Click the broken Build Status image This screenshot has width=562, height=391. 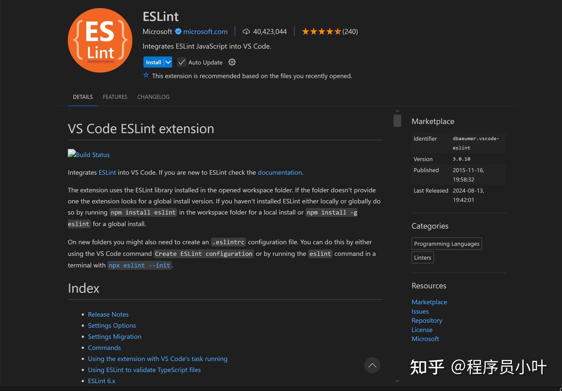pyautogui.click(x=72, y=153)
